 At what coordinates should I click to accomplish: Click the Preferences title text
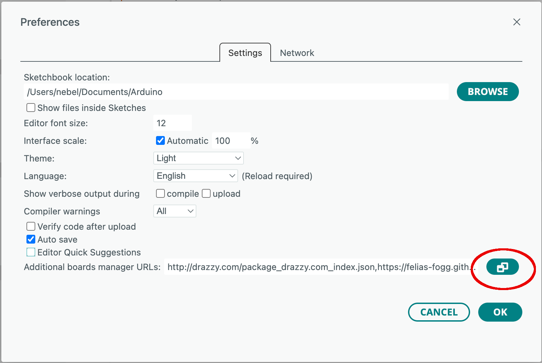(x=50, y=22)
